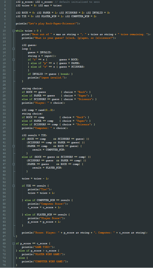The image size is (153, 268).
Task: Click "tries = tries + 1;"
Action: click(41, 193)
